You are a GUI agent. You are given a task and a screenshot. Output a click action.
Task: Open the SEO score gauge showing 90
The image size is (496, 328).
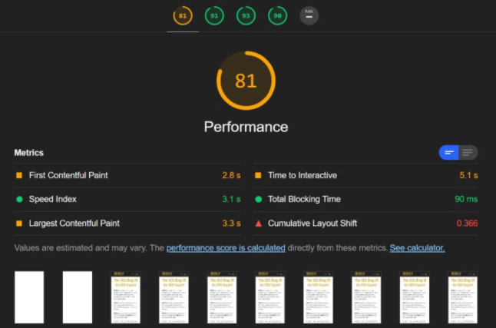(277, 15)
